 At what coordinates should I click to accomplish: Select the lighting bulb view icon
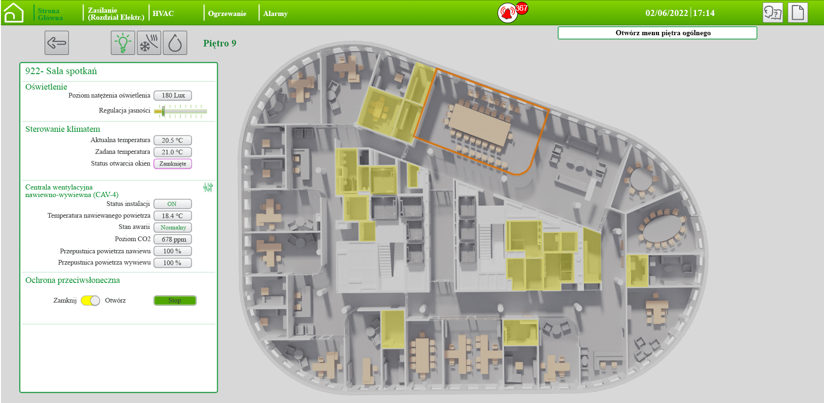[x=123, y=43]
